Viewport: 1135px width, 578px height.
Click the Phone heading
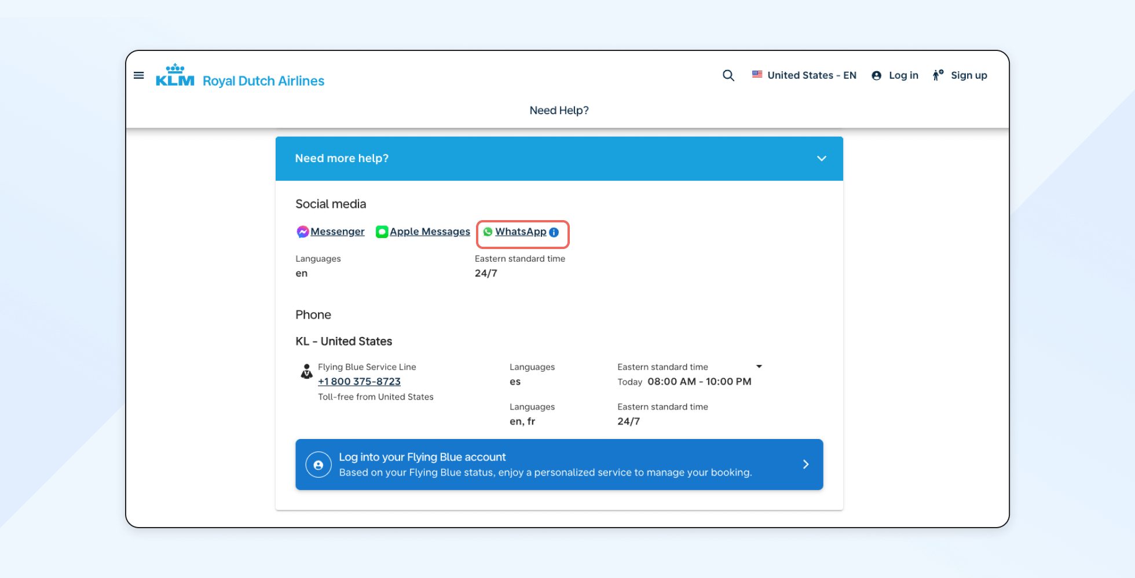click(x=313, y=315)
